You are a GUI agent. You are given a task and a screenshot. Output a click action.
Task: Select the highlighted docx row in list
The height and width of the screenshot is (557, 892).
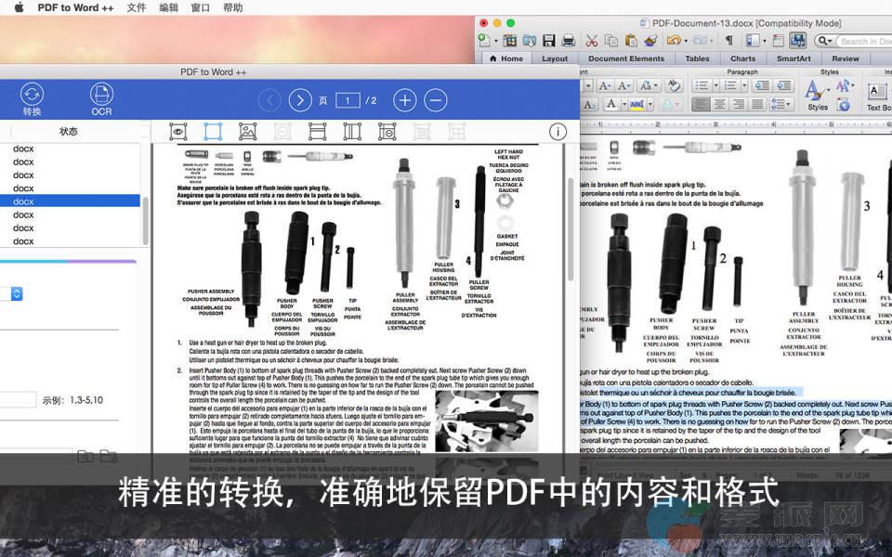(70, 201)
